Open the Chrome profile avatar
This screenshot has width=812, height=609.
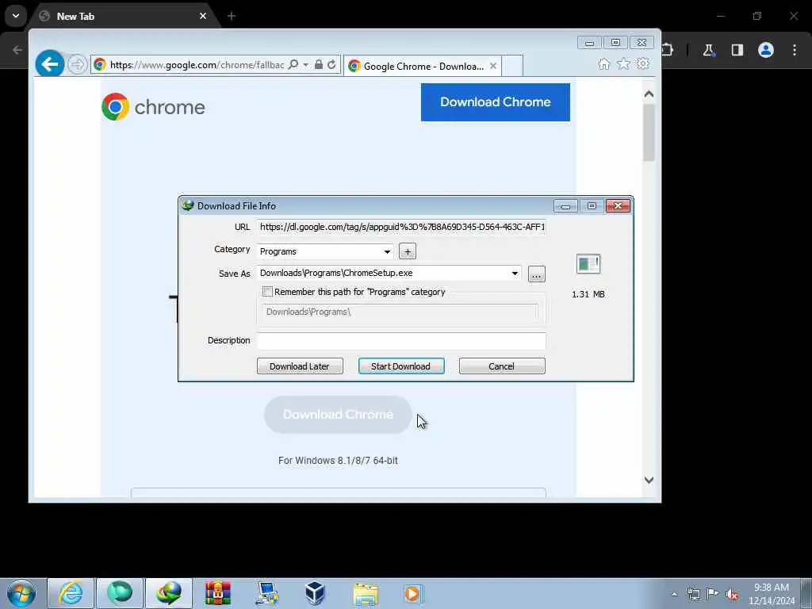tap(766, 50)
